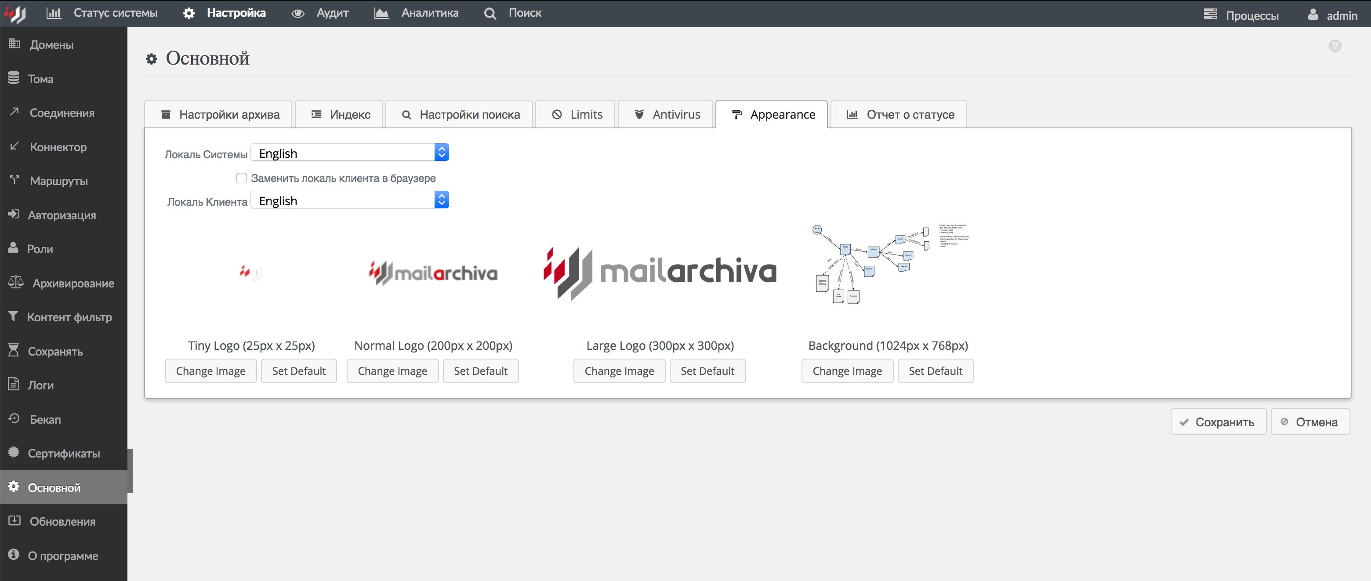1371x581 pixels.
Task: Click the О программе info icon
Action: click(x=14, y=555)
